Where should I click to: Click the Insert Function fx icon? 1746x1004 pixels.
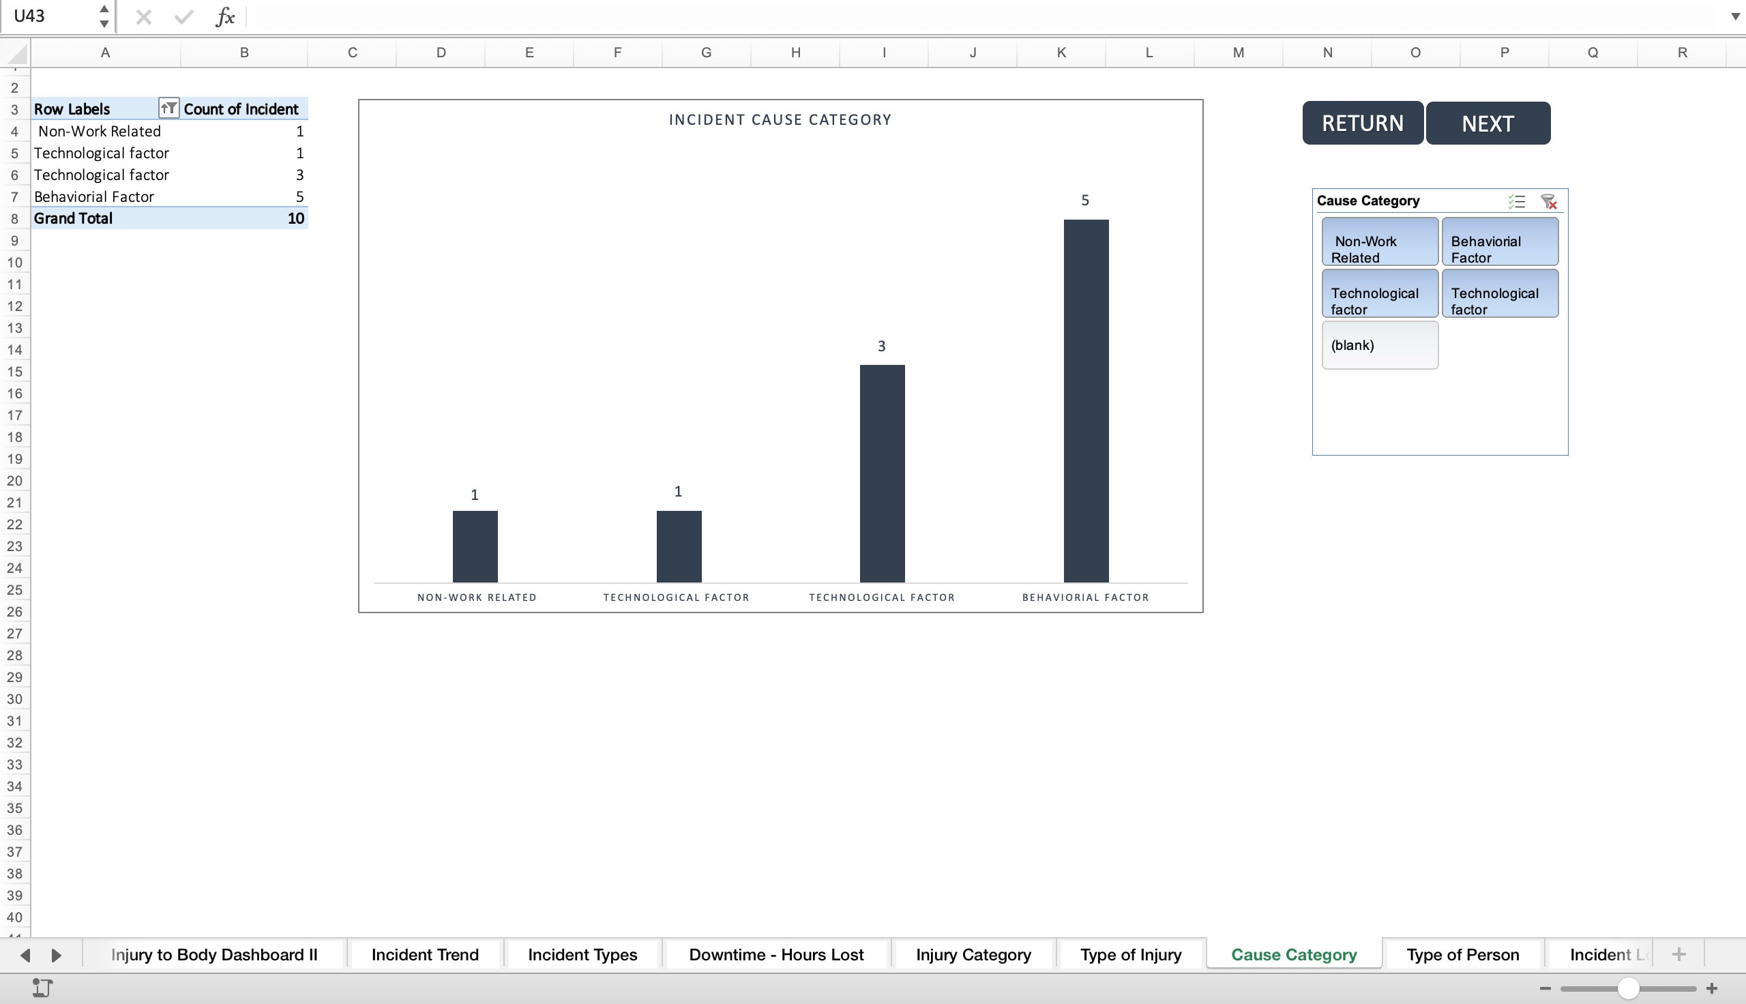[224, 16]
